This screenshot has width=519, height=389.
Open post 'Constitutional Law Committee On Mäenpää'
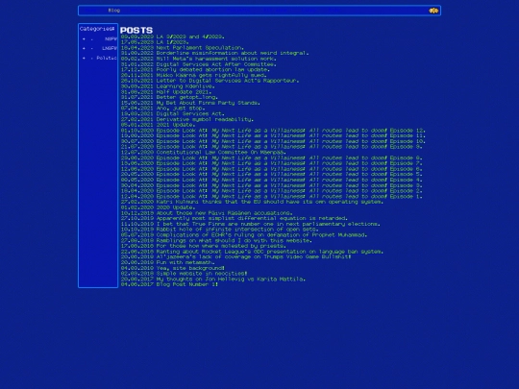coord(221,152)
